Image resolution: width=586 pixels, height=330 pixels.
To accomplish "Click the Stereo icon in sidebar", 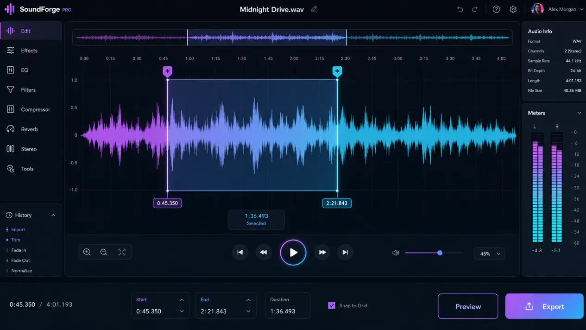I will tap(11, 149).
